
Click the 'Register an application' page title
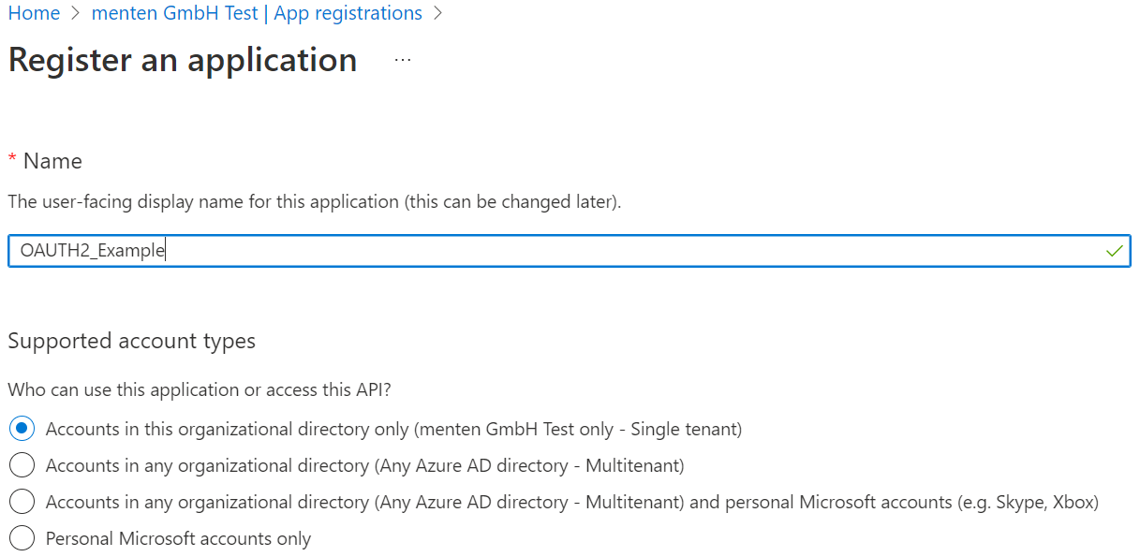pyautogui.click(x=183, y=60)
